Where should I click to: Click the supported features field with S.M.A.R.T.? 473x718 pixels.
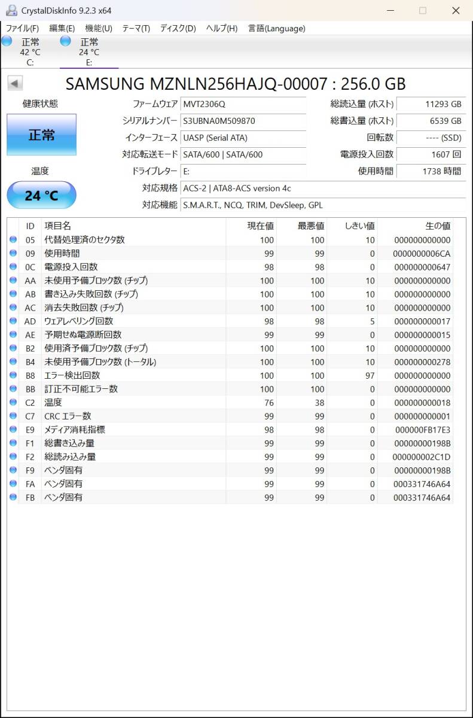tap(323, 205)
